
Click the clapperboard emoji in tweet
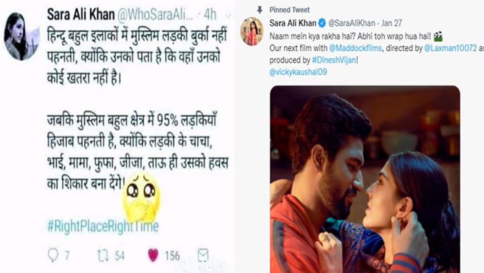pyautogui.click(x=438, y=37)
